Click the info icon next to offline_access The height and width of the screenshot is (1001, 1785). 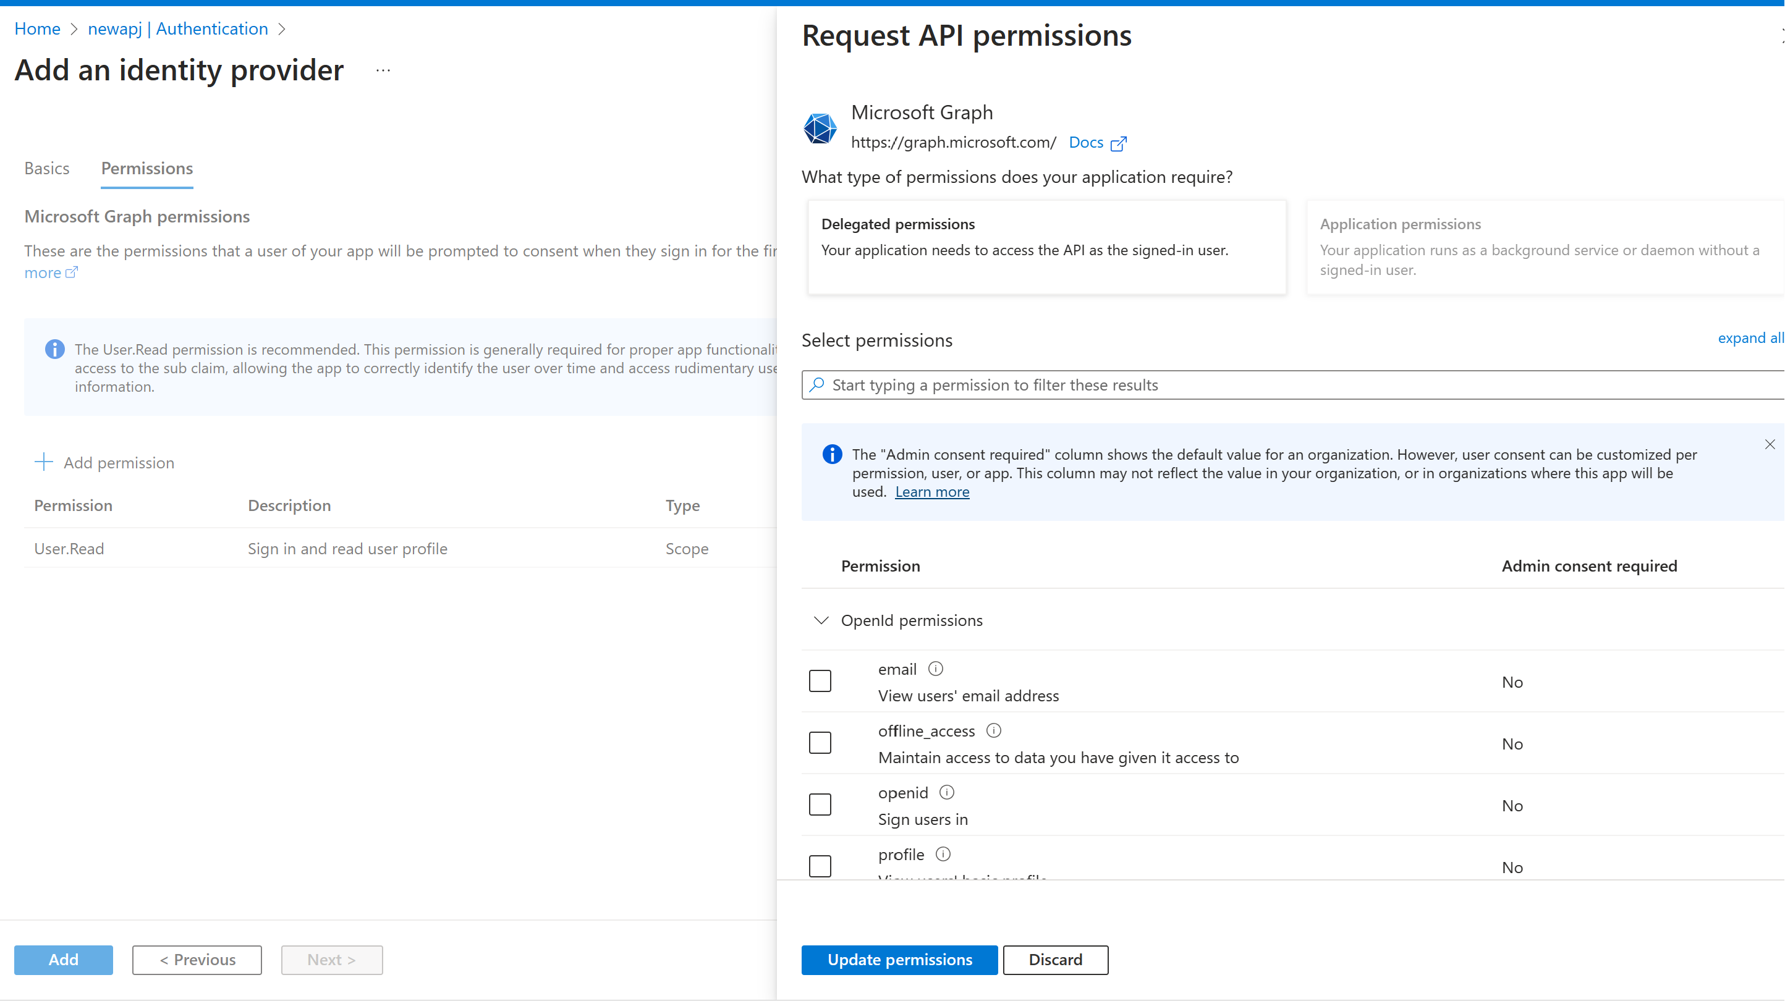994,730
